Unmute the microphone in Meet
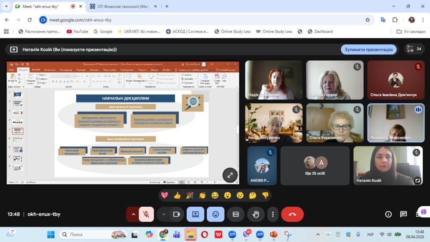Viewport: 430px width, 242px height. pos(146,214)
